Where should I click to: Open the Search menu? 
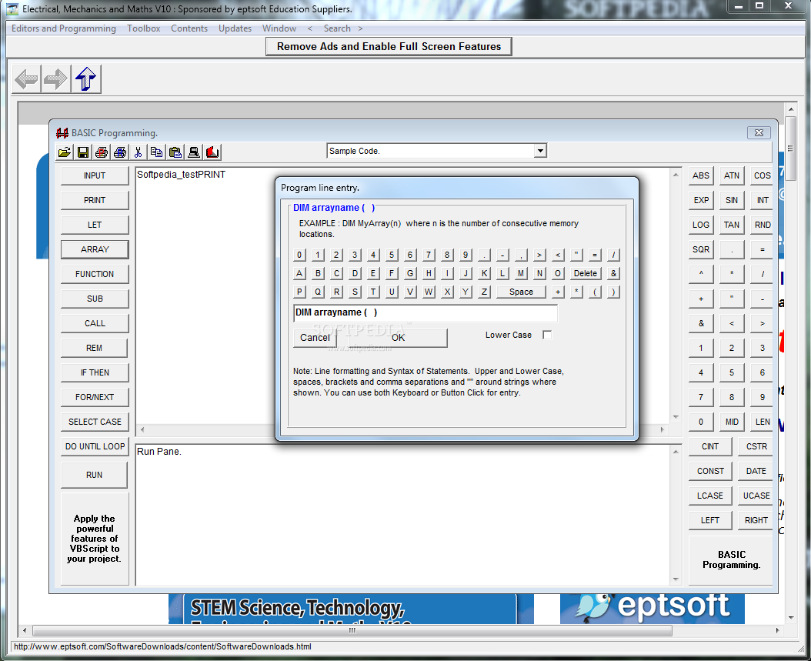pyautogui.click(x=337, y=28)
